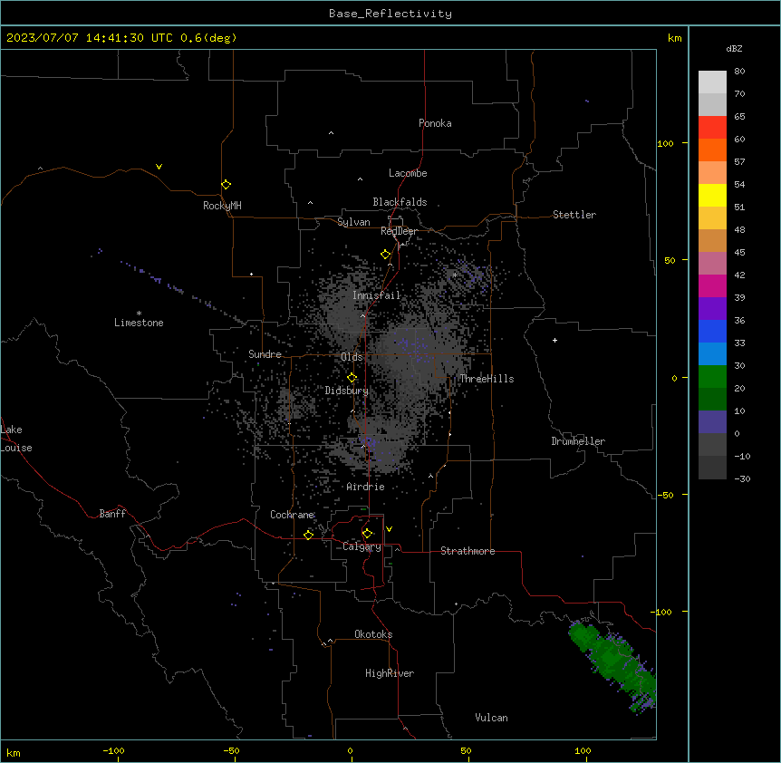Click the ThreeHills town label

point(487,379)
